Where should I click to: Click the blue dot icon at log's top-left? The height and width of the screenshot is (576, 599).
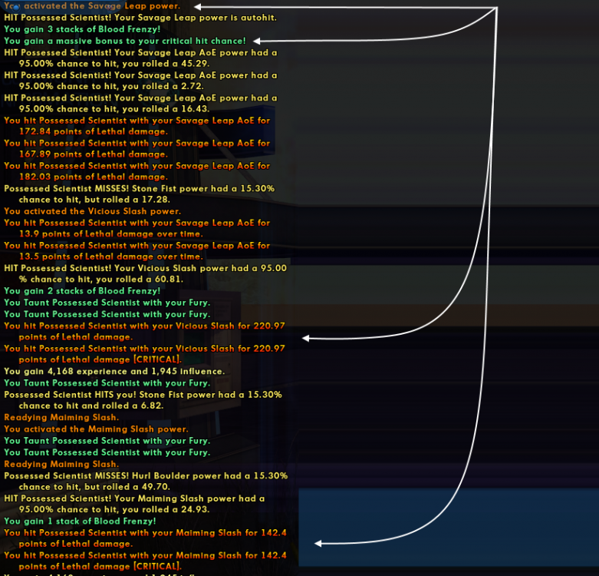click(x=9, y=6)
